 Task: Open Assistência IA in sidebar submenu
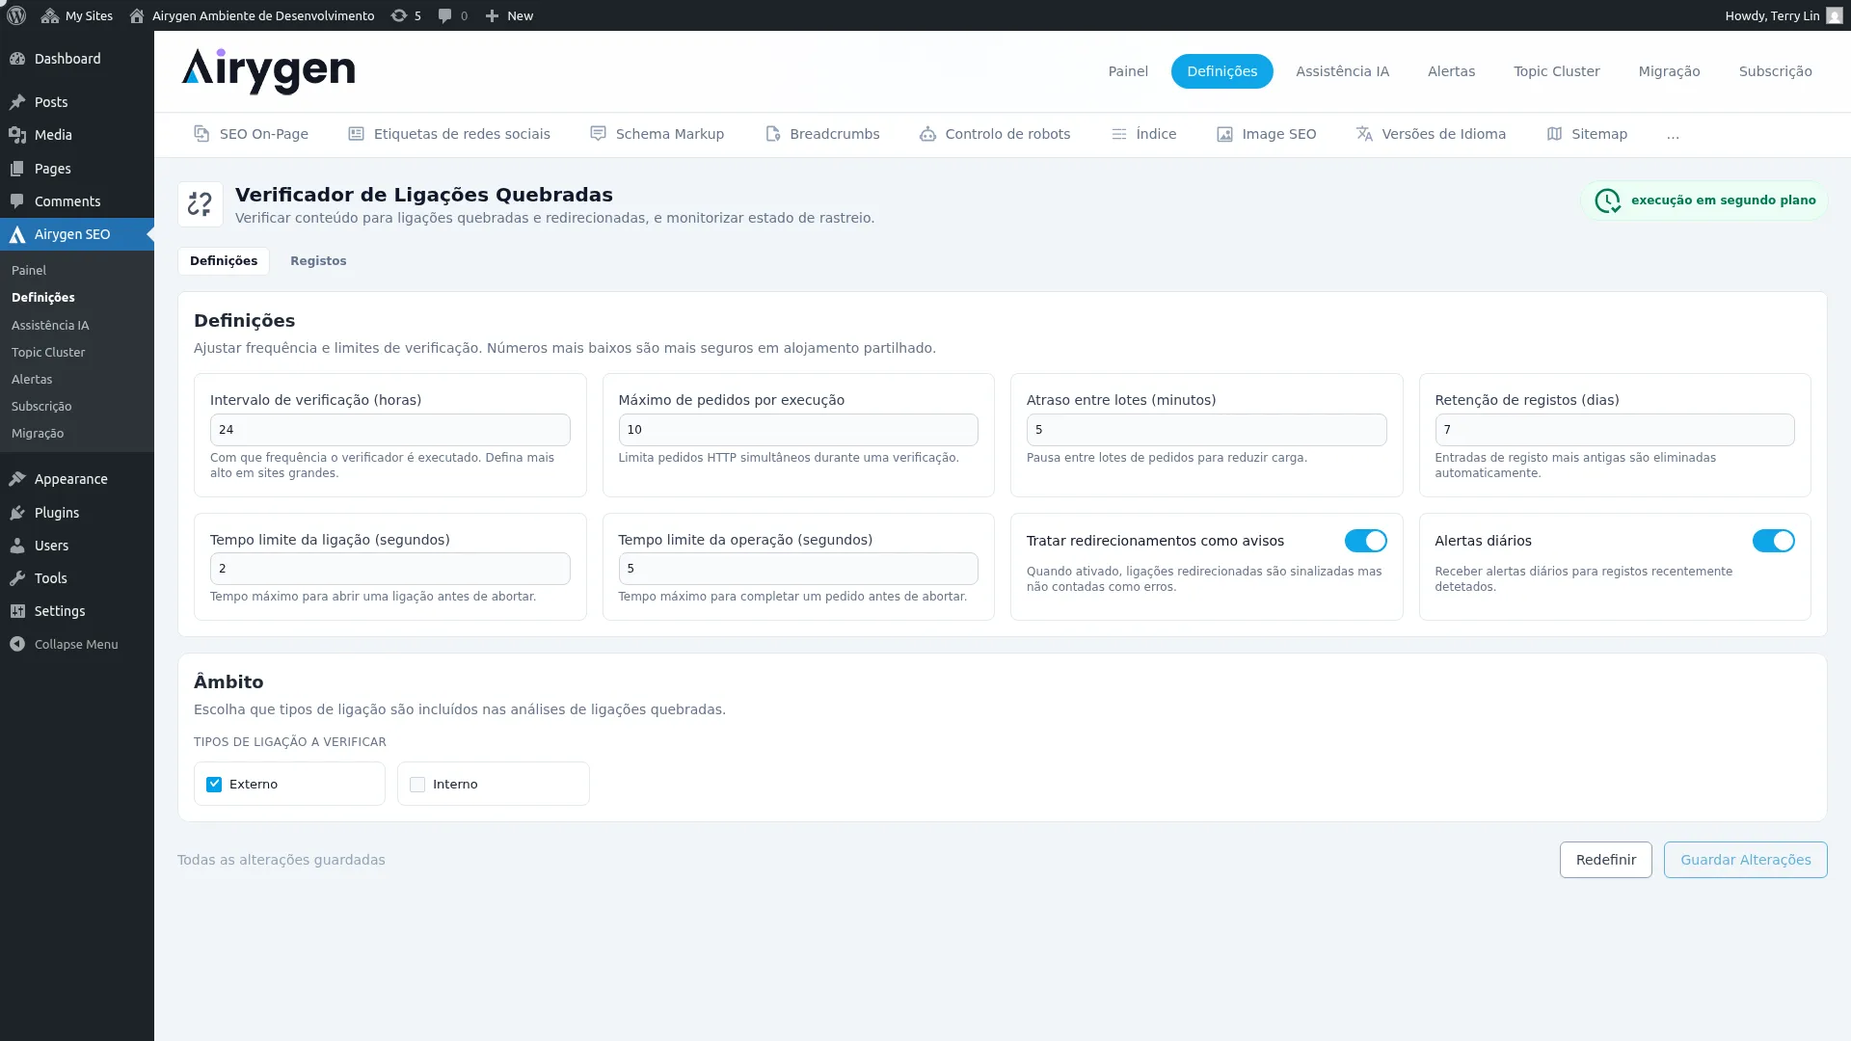[x=50, y=326]
